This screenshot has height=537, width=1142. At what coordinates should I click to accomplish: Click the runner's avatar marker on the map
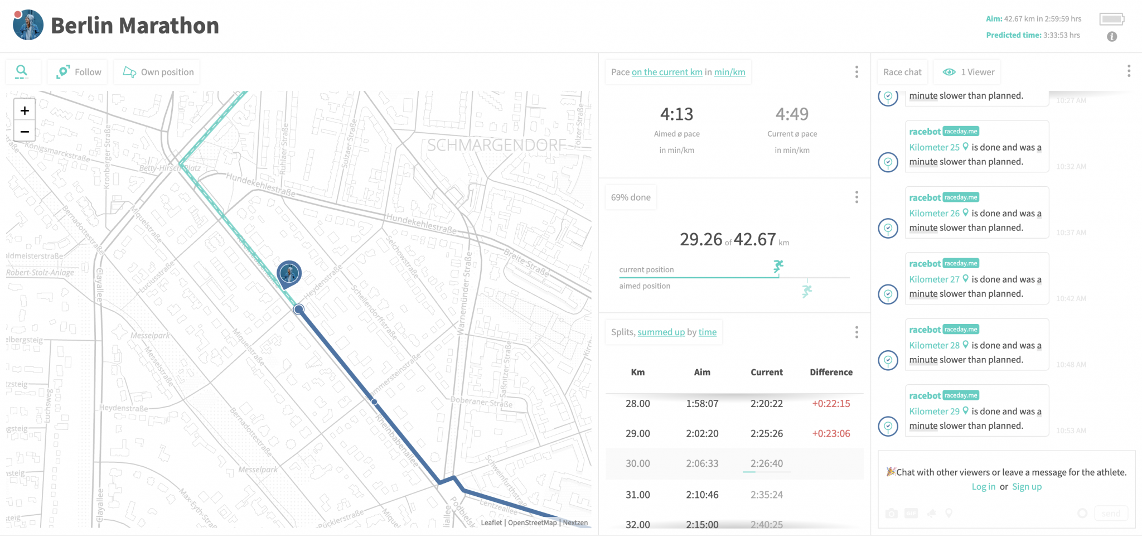[x=289, y=273]
